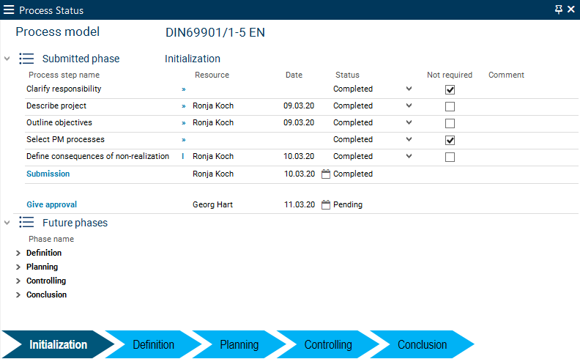Expand the Controlling future phase

point(18,281)
